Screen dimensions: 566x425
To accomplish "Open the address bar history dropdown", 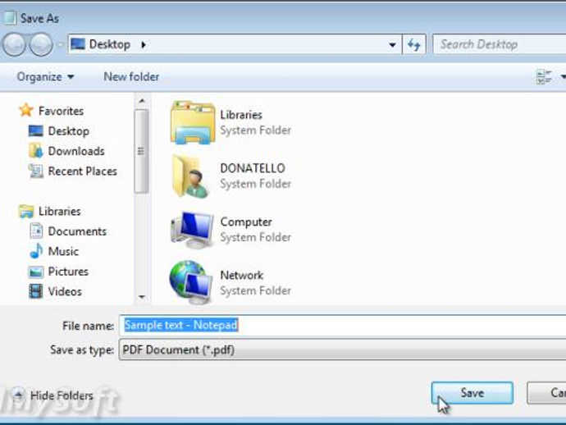I will coord(392,45).
